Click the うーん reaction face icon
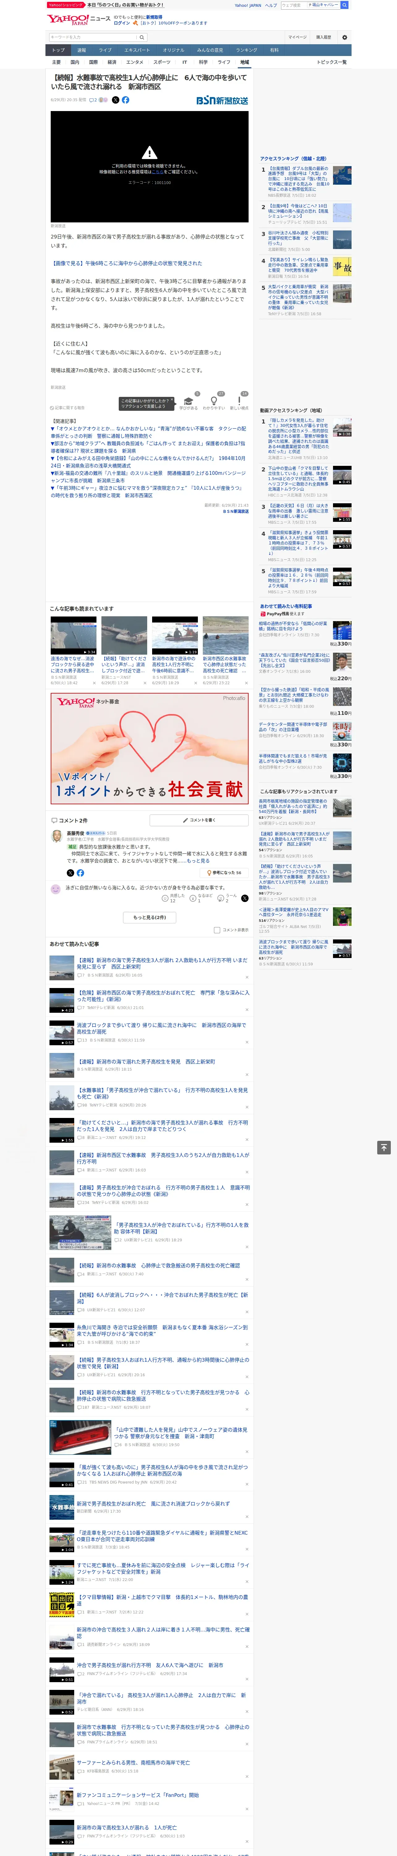Screen dimensions: 397x1856 [220, 899]
